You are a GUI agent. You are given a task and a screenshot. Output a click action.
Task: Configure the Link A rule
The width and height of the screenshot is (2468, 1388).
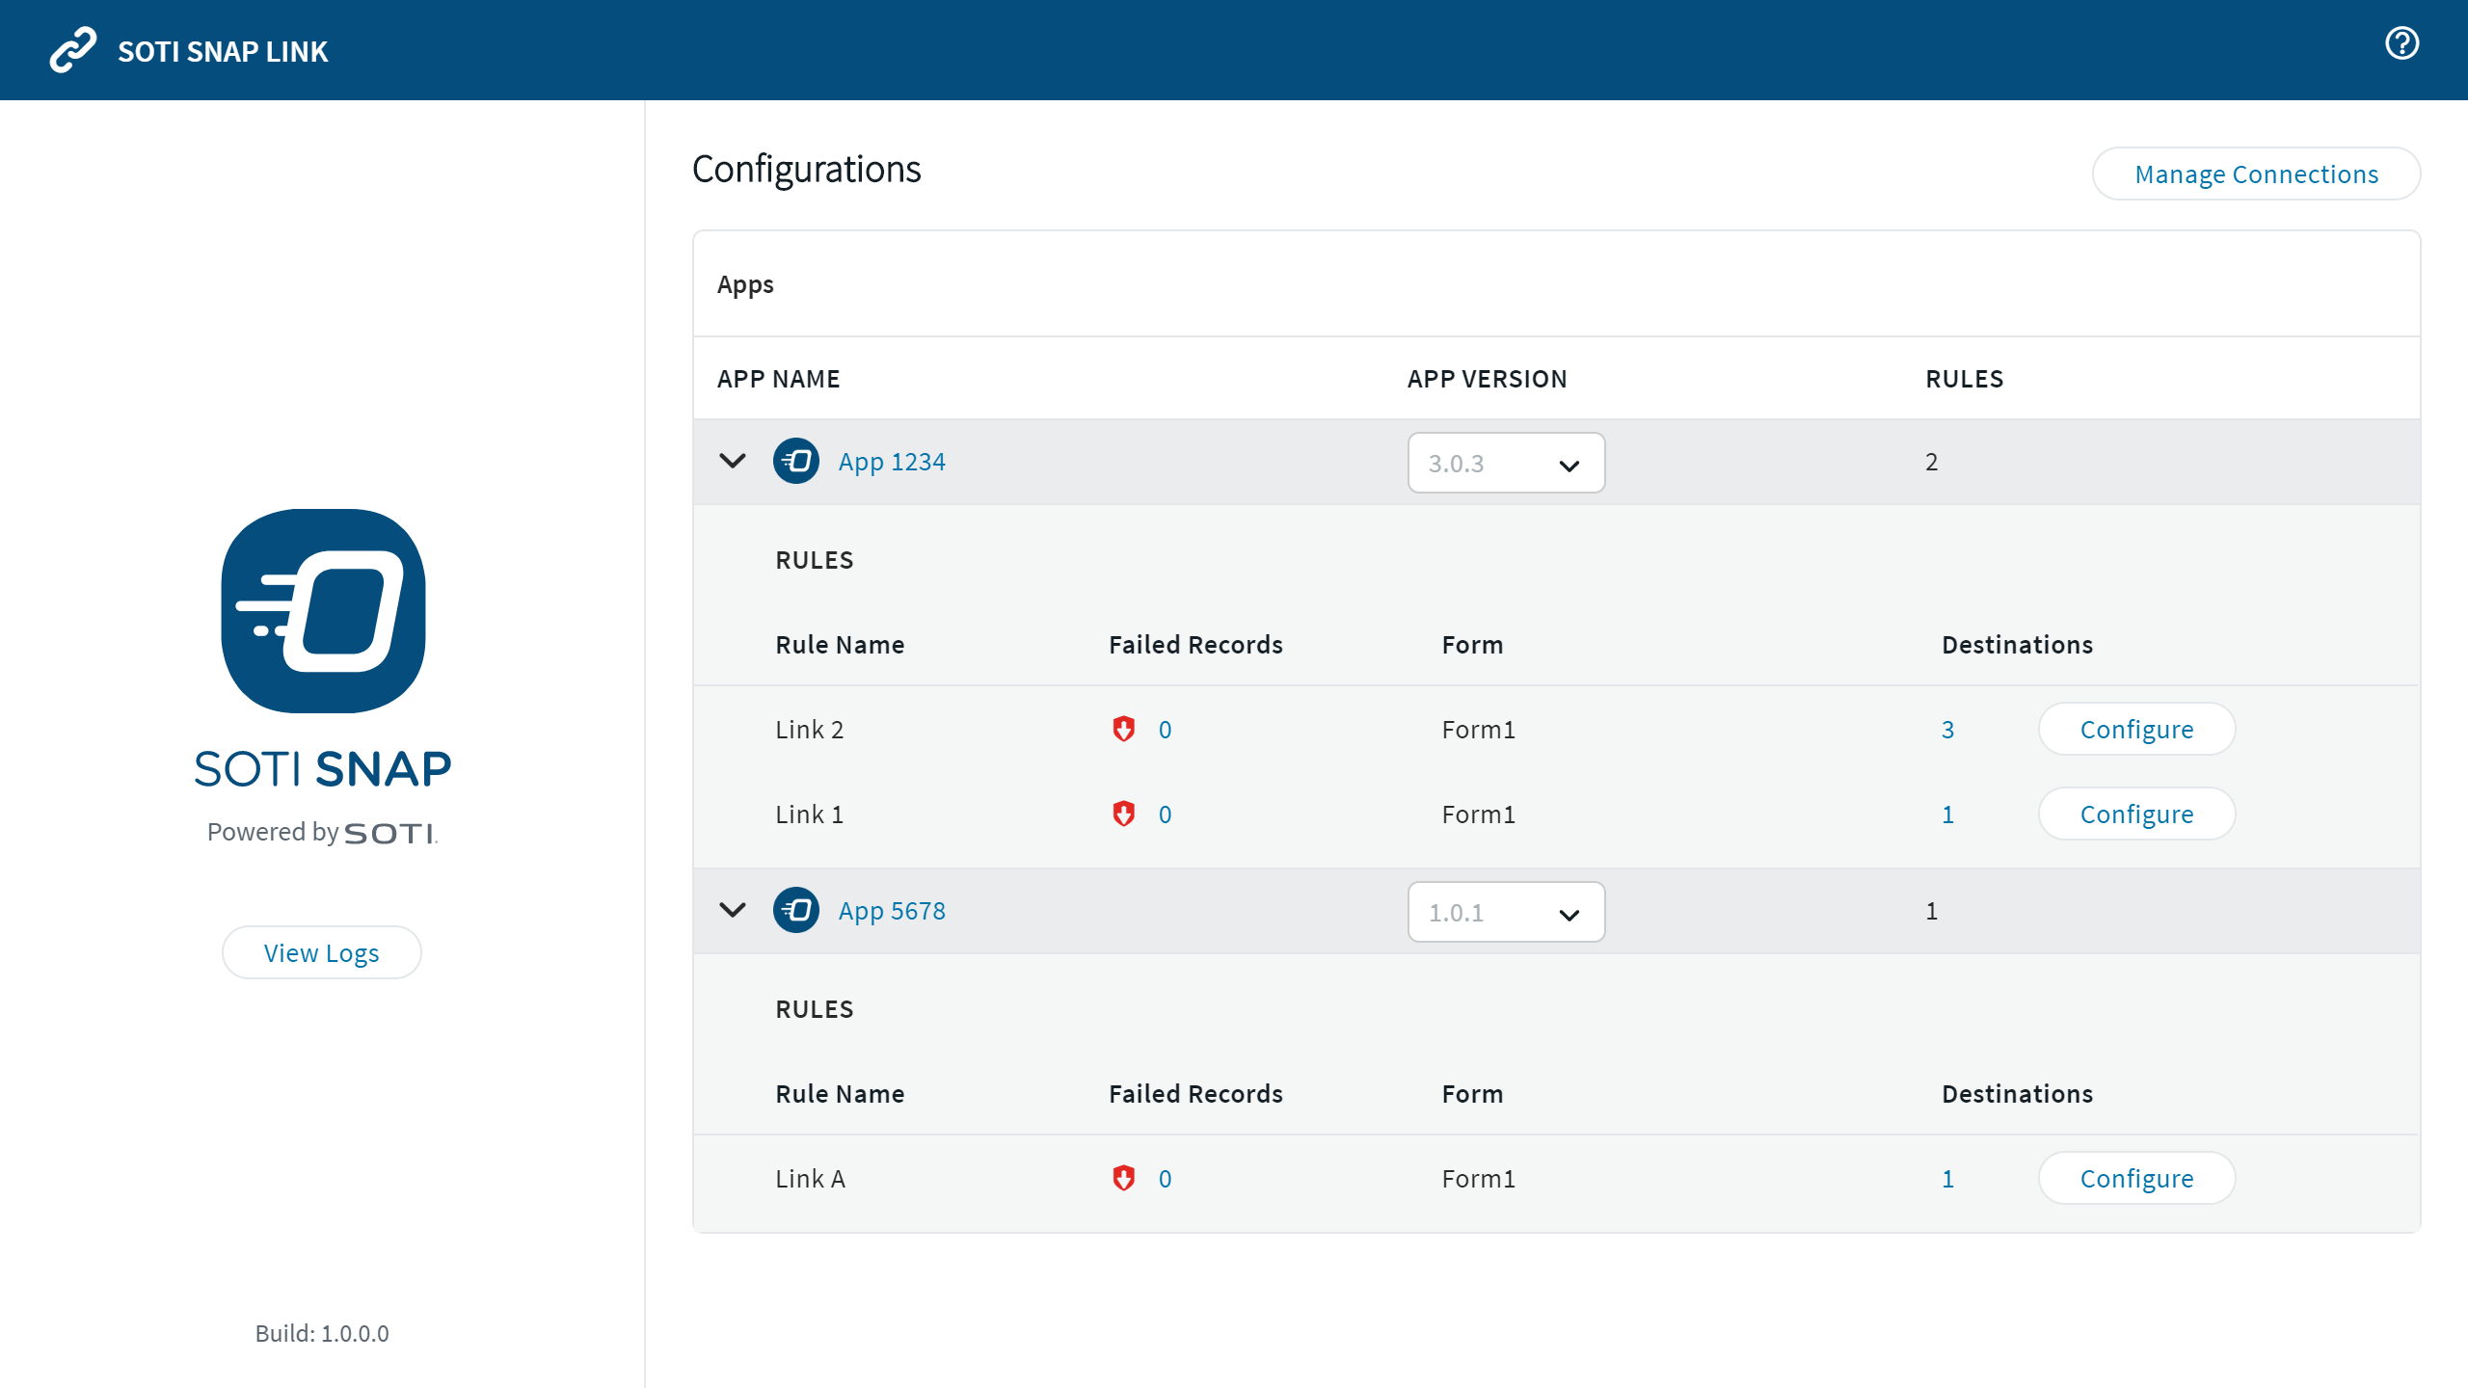[2136, 1178]
